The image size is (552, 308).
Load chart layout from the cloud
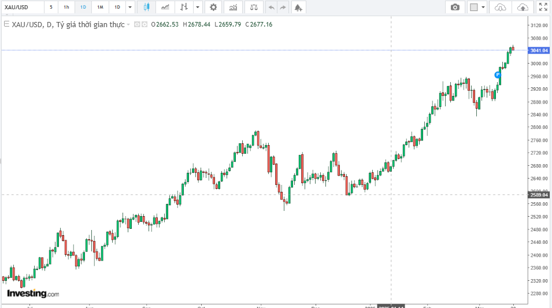pyautogui.click(x=501, y=8)
